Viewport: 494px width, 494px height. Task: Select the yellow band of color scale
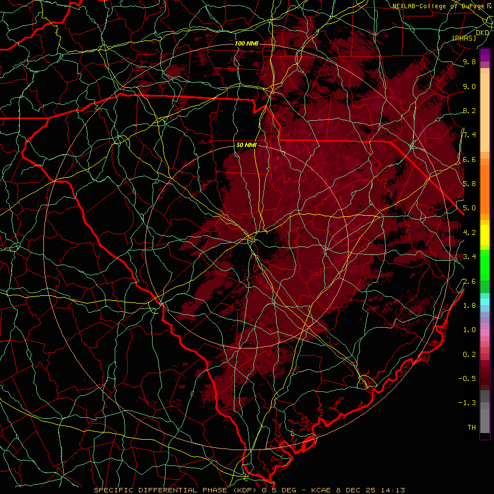[485, 235]
